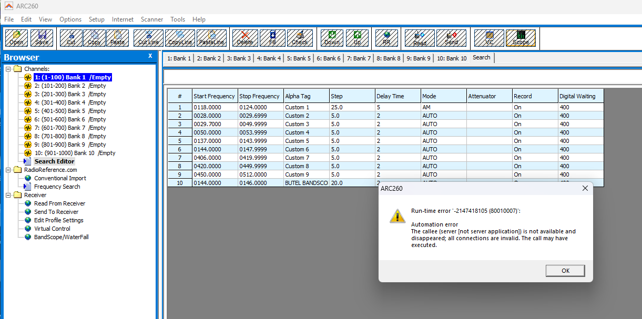The height and width of the screenshot is (319, 642).
Task: Select the Copy toolbar button
Action: [94, 38]
